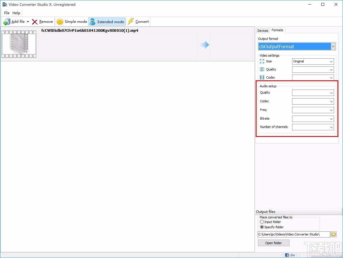
Task: Click the video Size icon
Action: (262, 61)
